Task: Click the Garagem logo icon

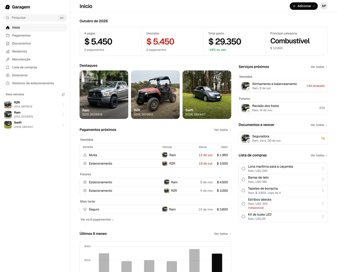Action: 8,7
